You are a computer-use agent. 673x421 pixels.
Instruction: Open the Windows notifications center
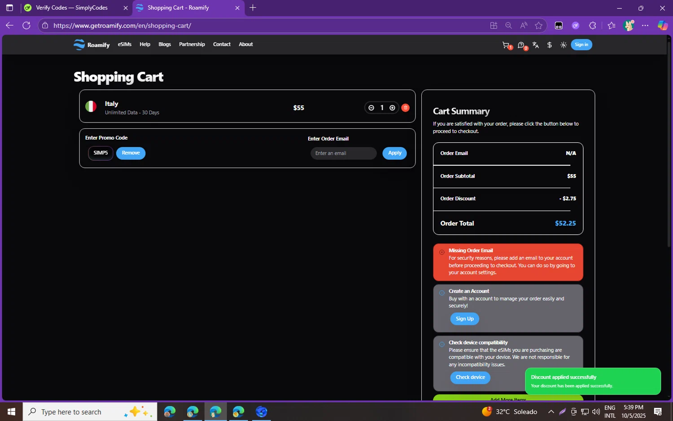[x=658, y=412]
